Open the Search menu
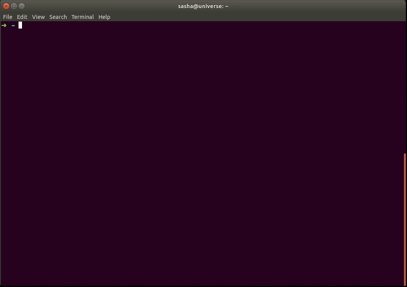Viewport: 407px width, 287px height. click(x=58, y=17)
